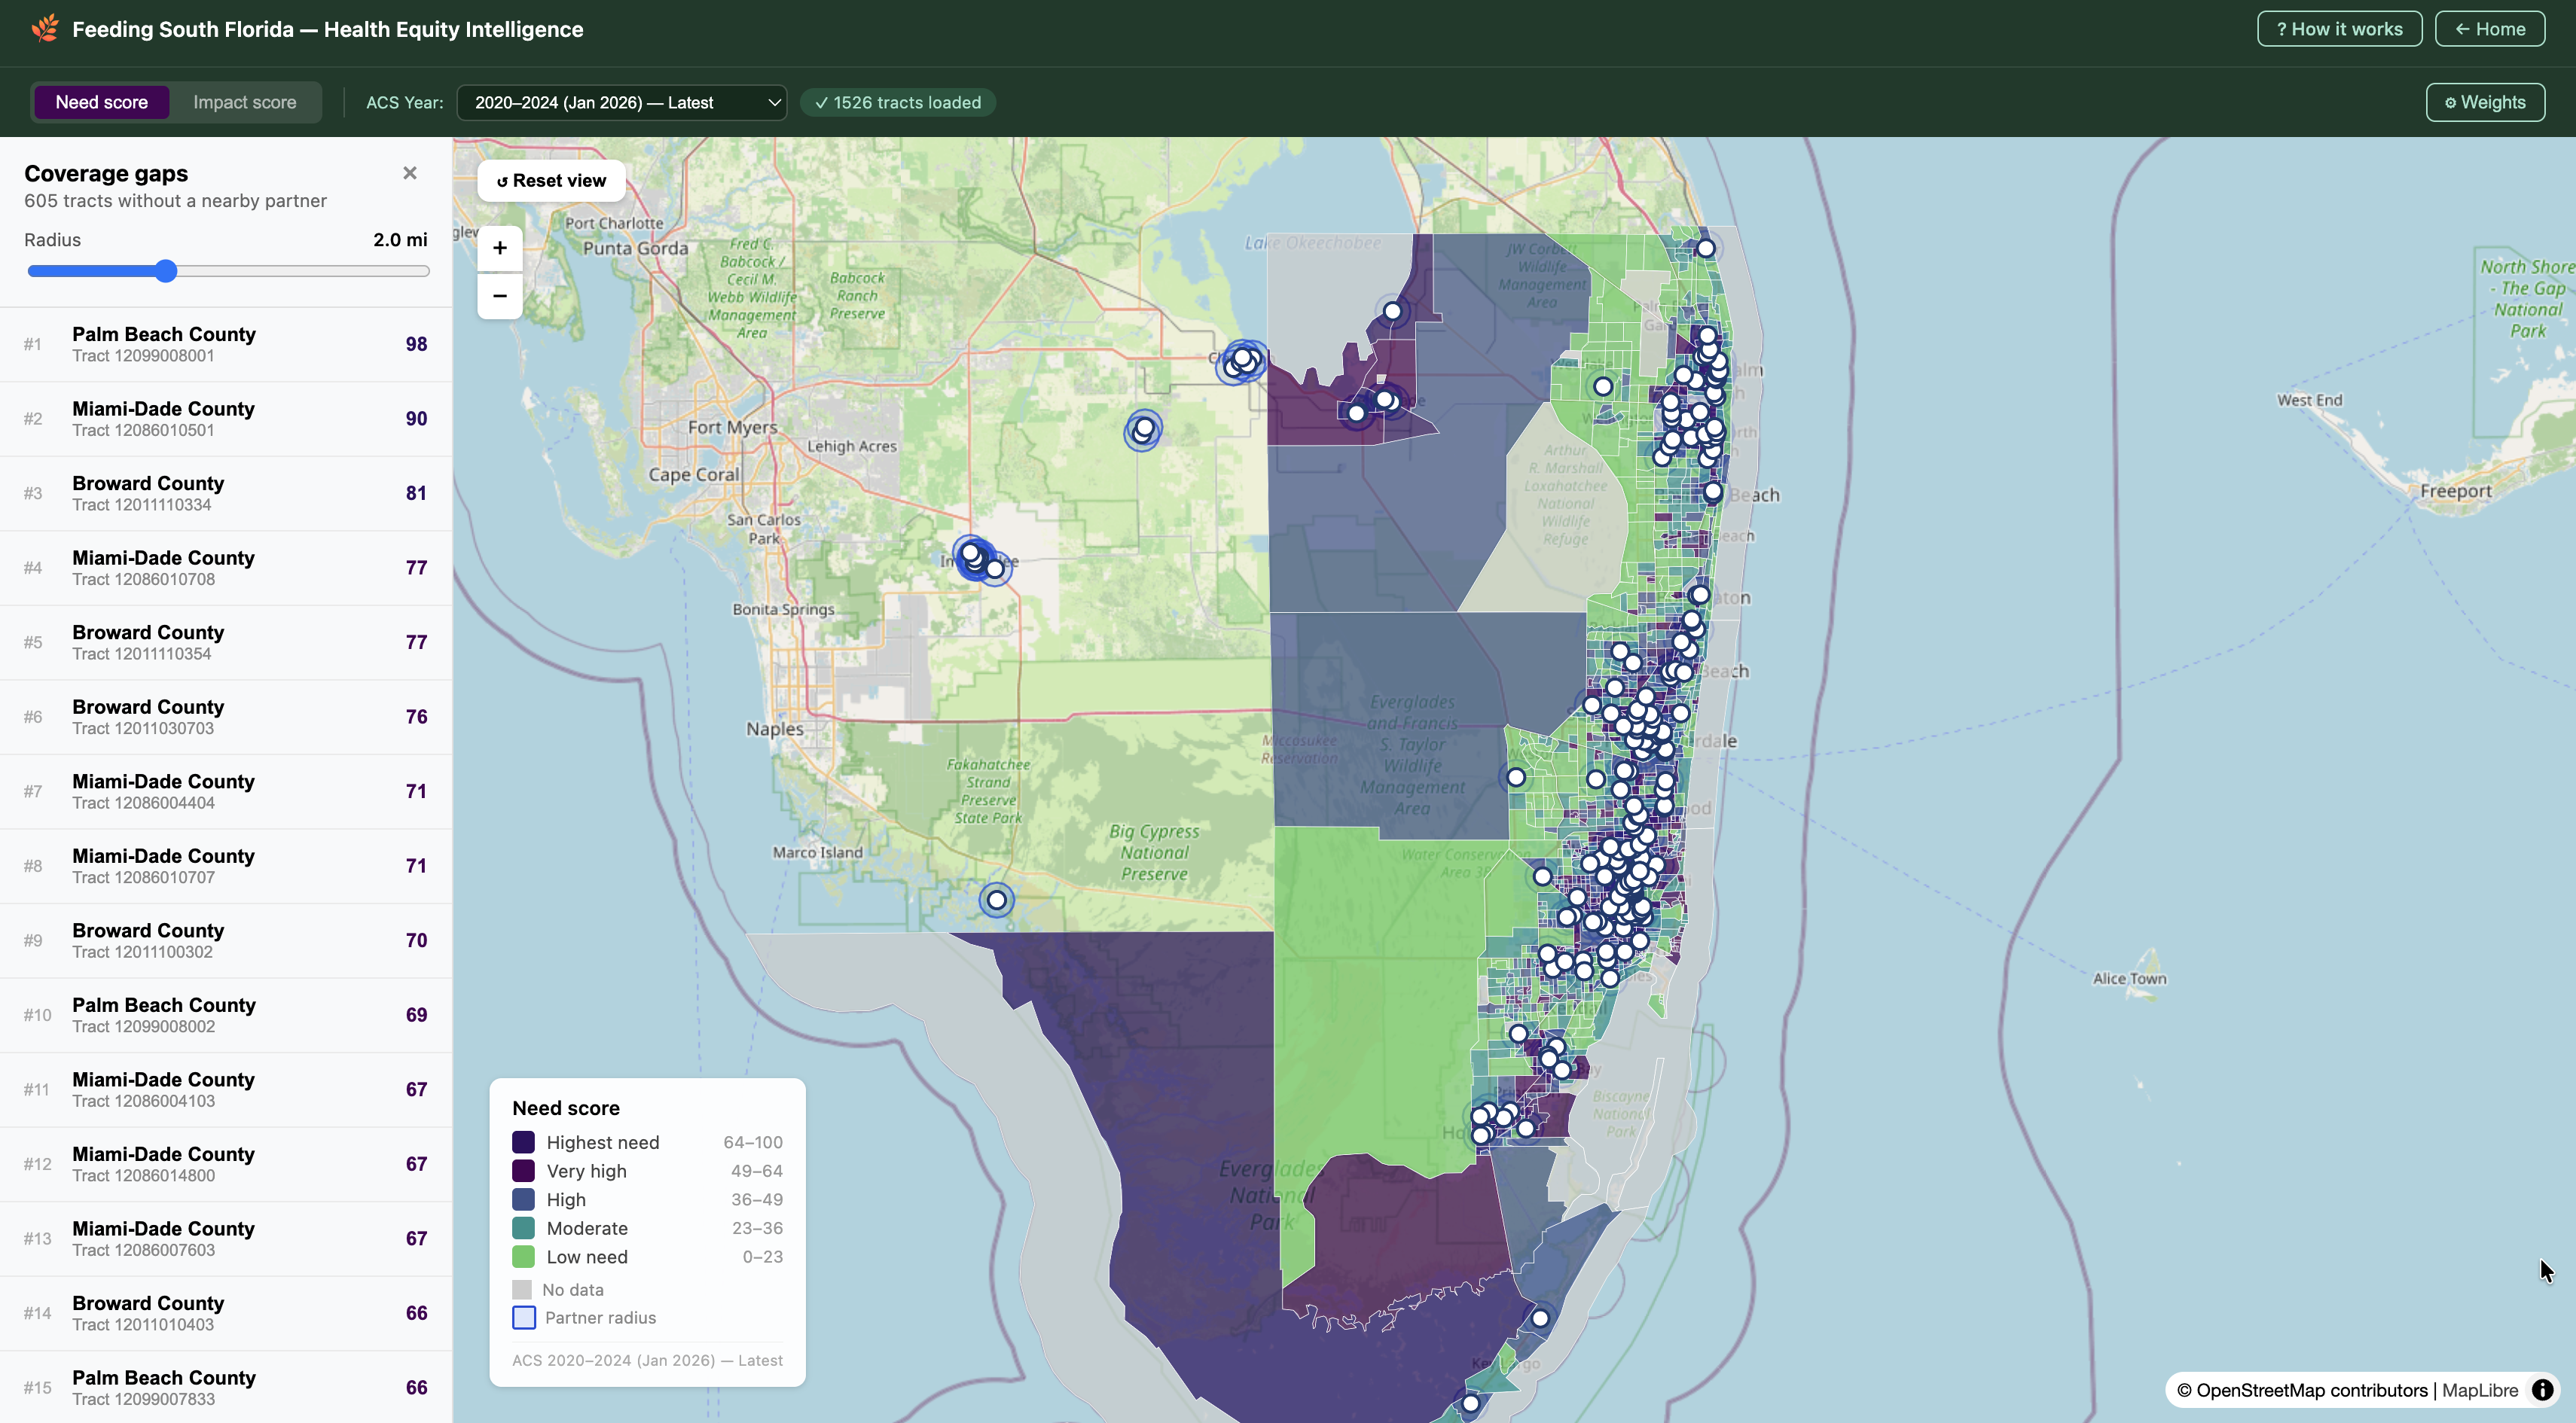Click the Highest need color swatch

pos(523,1142)
